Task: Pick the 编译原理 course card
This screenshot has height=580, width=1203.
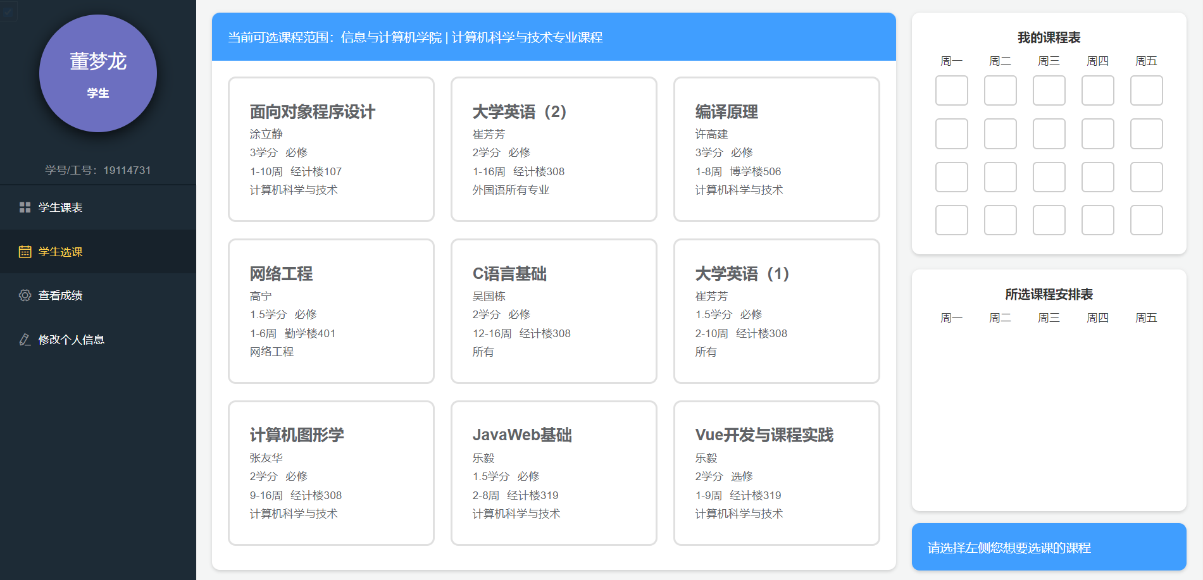Action: [776, 149]
